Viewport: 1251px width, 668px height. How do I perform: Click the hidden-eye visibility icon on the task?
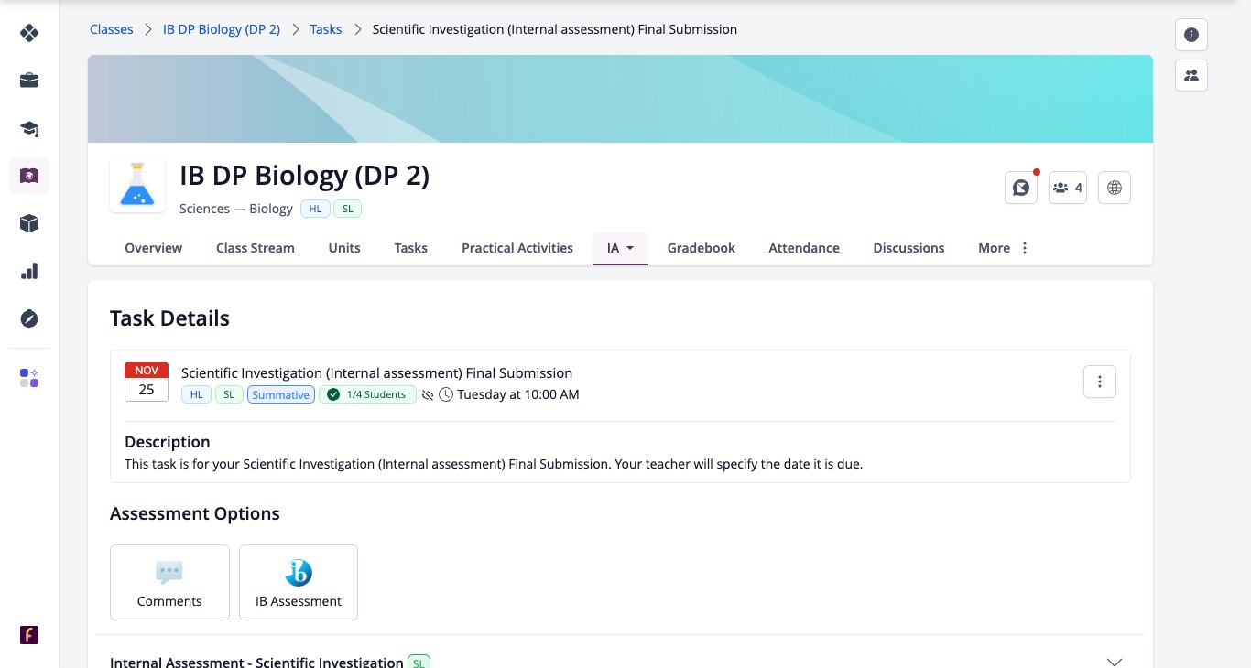click(x=428, y=395)
